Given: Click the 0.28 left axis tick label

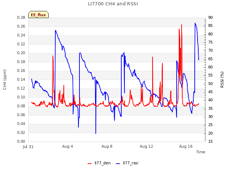Looking at the screenshot, I should click(x=21, y=17).
